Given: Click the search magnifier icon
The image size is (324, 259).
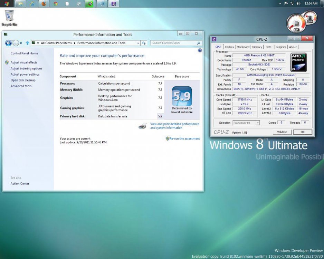Looking at the screenshot, I should pos(198,43).
